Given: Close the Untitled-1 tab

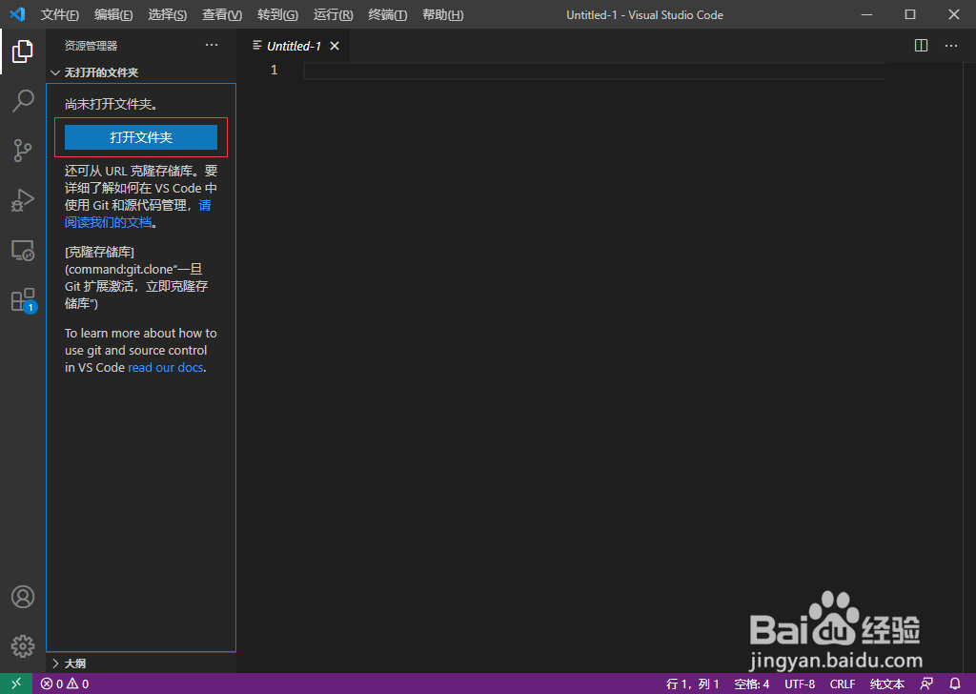Looking at the screenshot, I should point(335,46).
